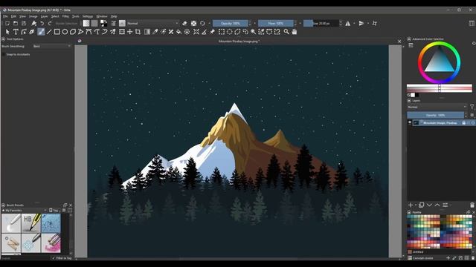Open the layer blending mode dropdown
Viewport: 476px width, 267px height.
(x=437, y=107)
